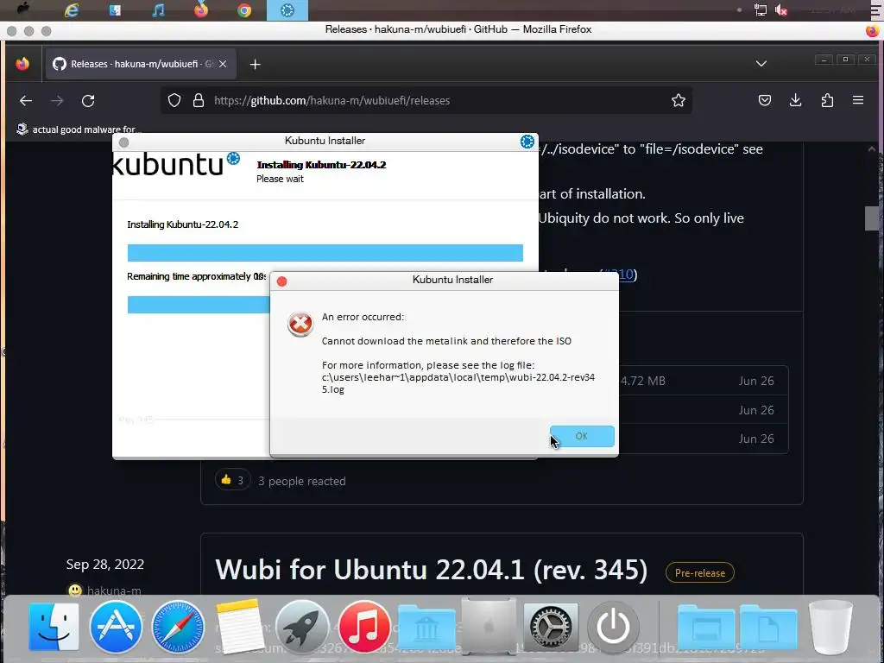
Task: Click the Kubuntu gear icon in installer title bar
Action: coord(527,142)
